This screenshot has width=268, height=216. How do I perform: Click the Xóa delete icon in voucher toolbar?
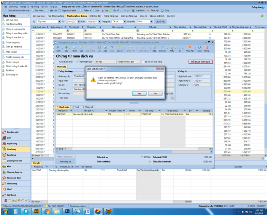point(105,47)
